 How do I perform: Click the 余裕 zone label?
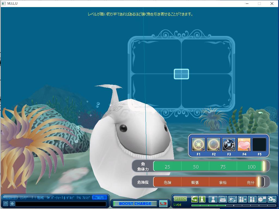223,183
